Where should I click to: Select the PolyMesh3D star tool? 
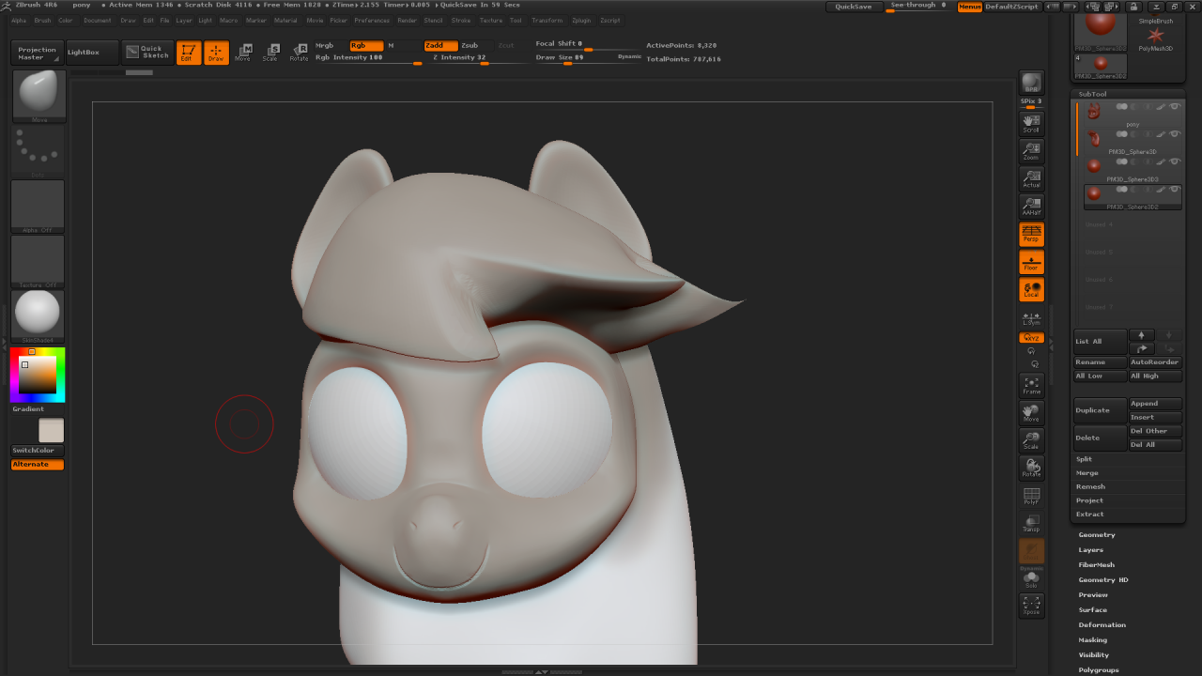pos(1155,37)
